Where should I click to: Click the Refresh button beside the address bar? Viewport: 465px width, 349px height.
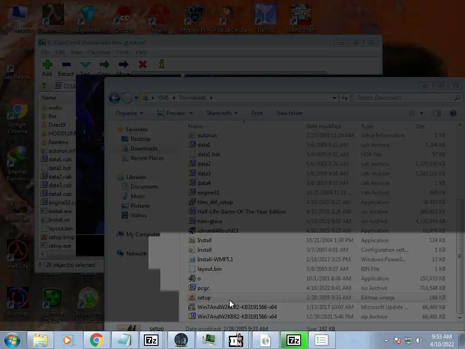[345, 98]
